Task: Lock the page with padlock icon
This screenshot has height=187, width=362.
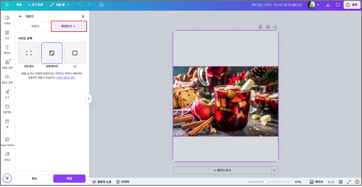Action: pos(260,27)
